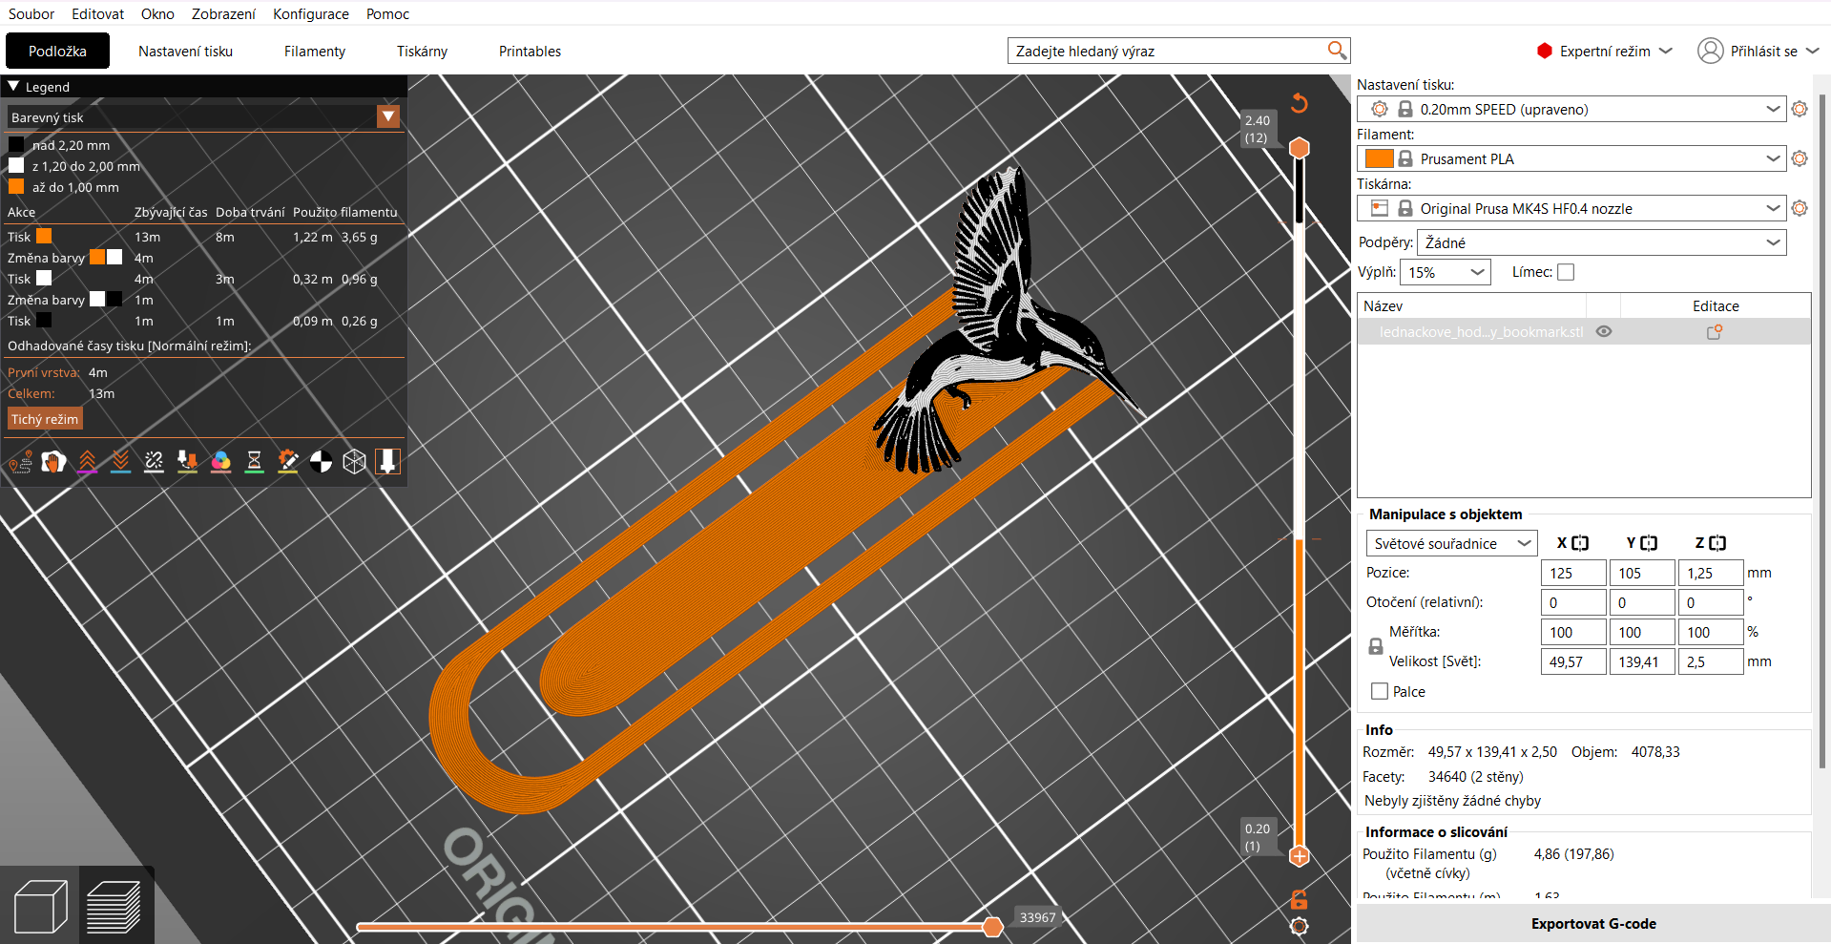Screen dimensions: 1831x944
Task: Open the Podpěry (supports) dropdown
Action: 1602,242
